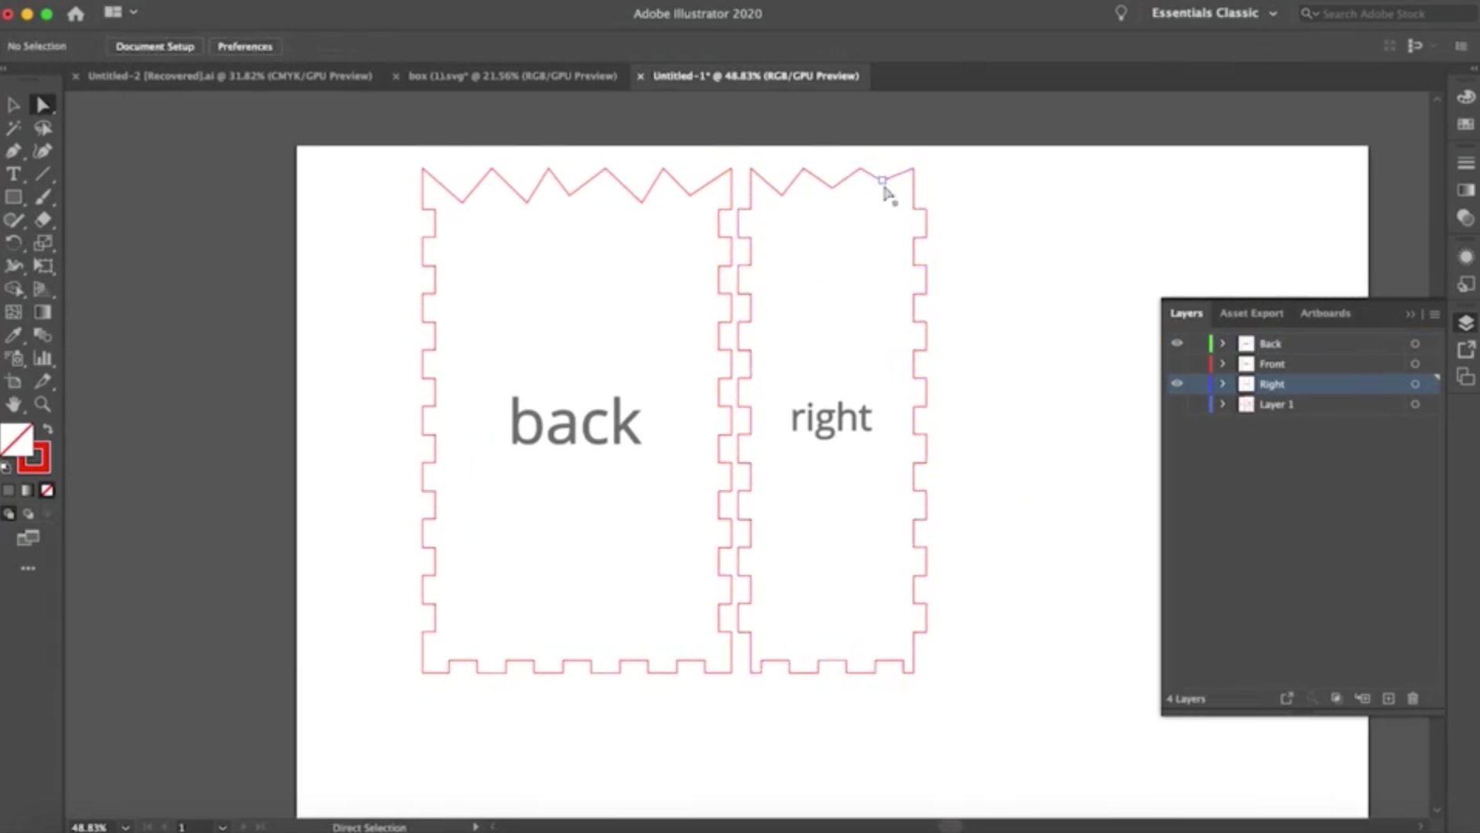
Task: Select the Column Graph tool
Action: (43, 358)
